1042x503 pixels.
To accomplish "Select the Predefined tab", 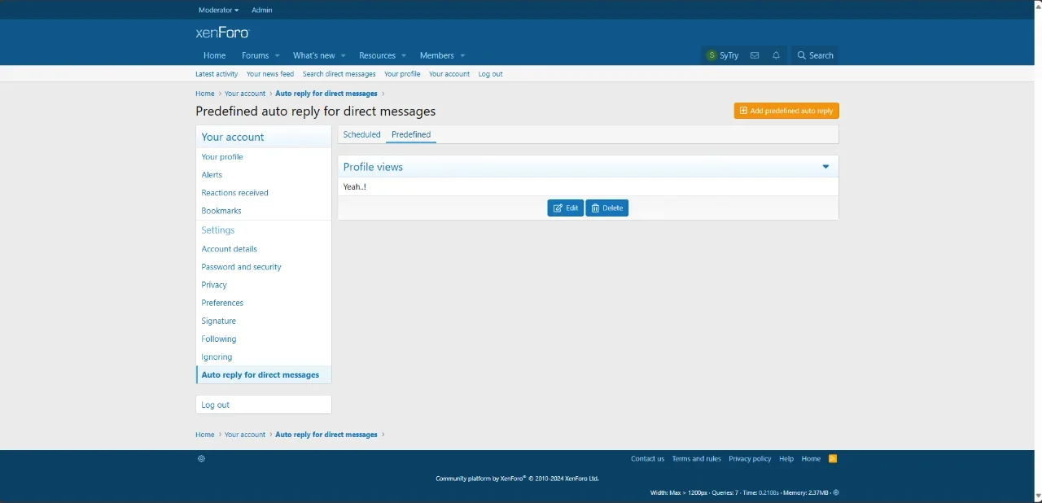I will point(411,135).
